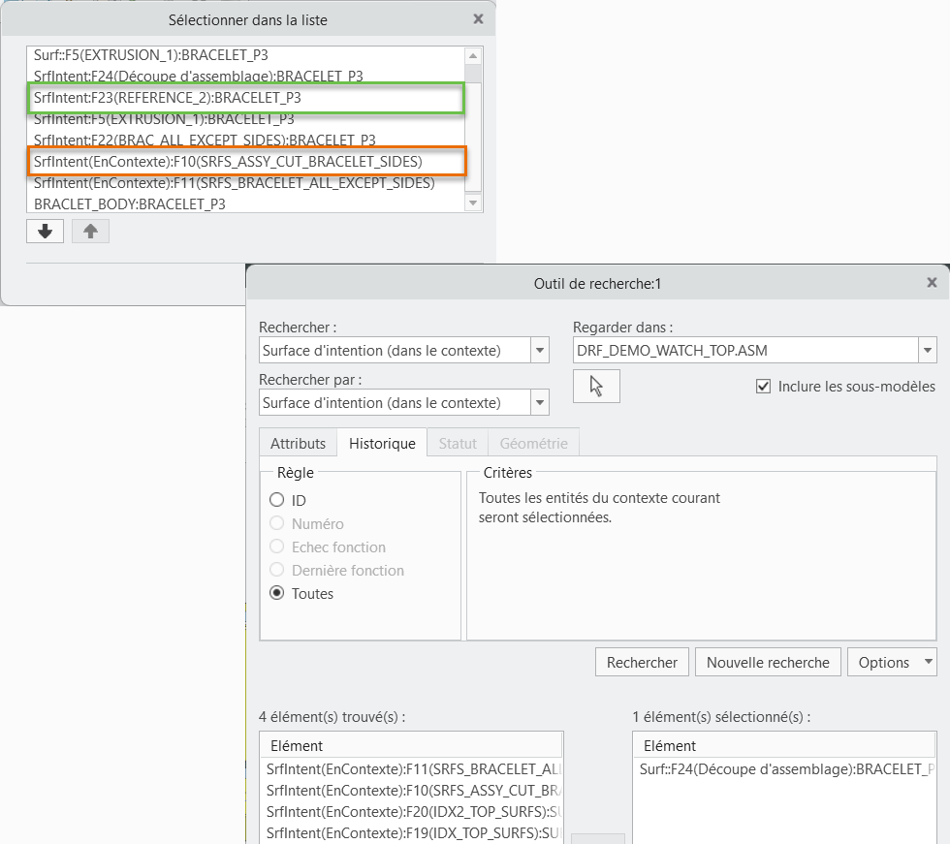This screenshot has width=950, height=844.
Task: Select SrfIntent:F23(REFERENCE_2):BRACELET_P3 row
Action: tap(245, 98)
